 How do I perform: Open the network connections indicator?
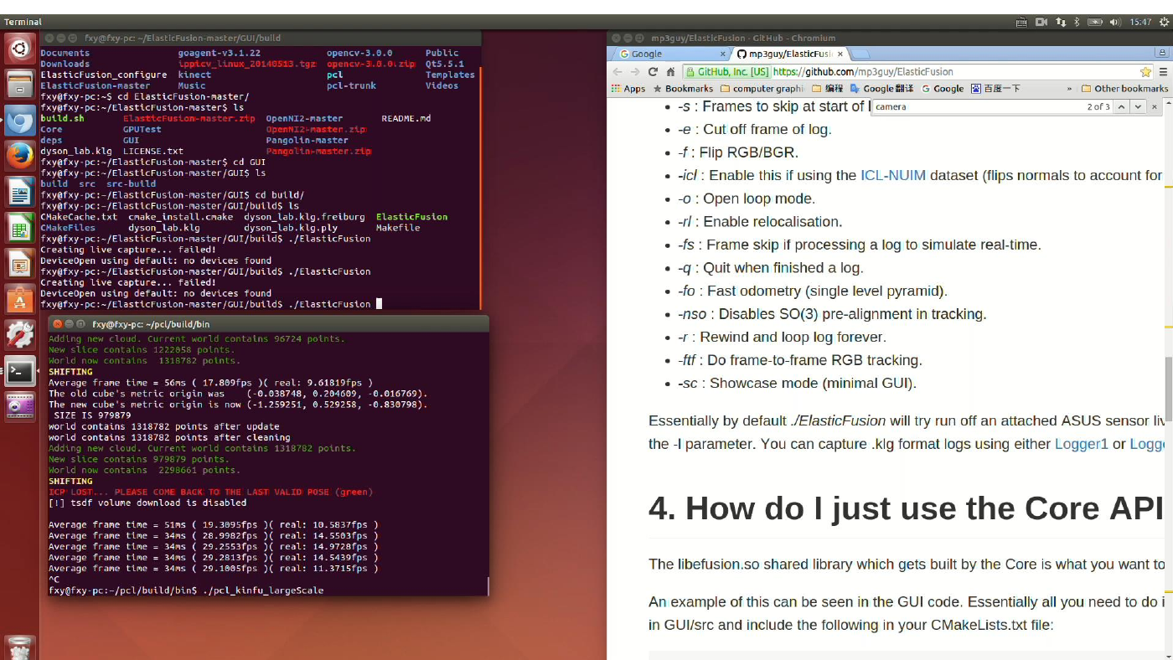click(x=1061, y=22)
